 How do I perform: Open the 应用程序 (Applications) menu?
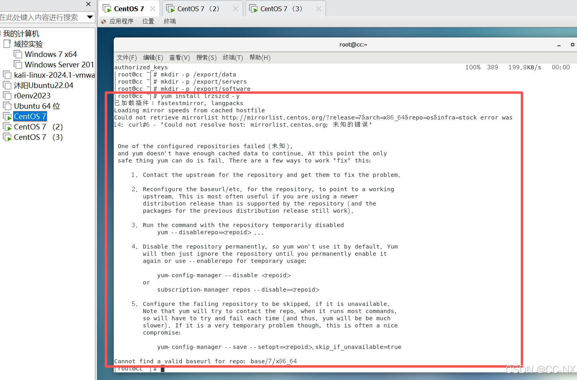[121, 21]
